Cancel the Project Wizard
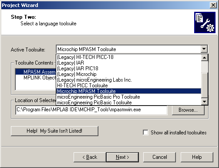Image resolution: width=219 pixels, height=168 pixels. tap(159, 157)
